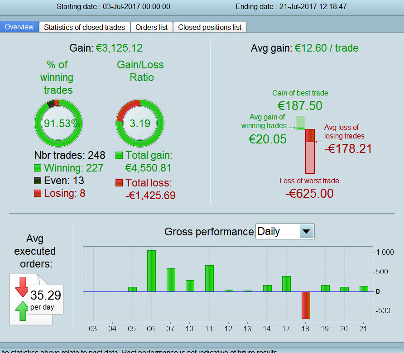Click the green bar for day 14
The height and width of the screenshot is (353, 404).
point(267,288)
